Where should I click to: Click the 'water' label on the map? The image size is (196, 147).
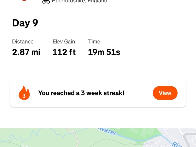click(x=107, y=132)
